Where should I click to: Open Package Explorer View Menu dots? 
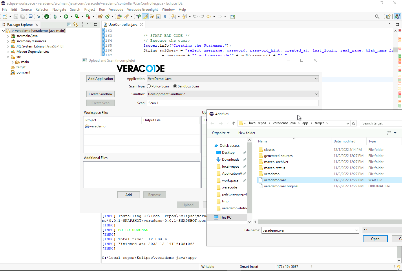click(83, 25)
